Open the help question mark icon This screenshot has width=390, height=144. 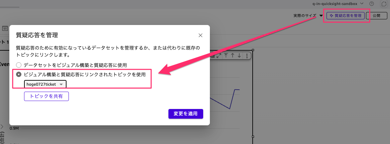372,3
